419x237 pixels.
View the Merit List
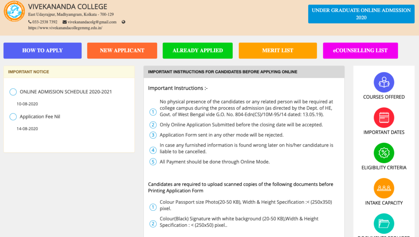(278, 50)
